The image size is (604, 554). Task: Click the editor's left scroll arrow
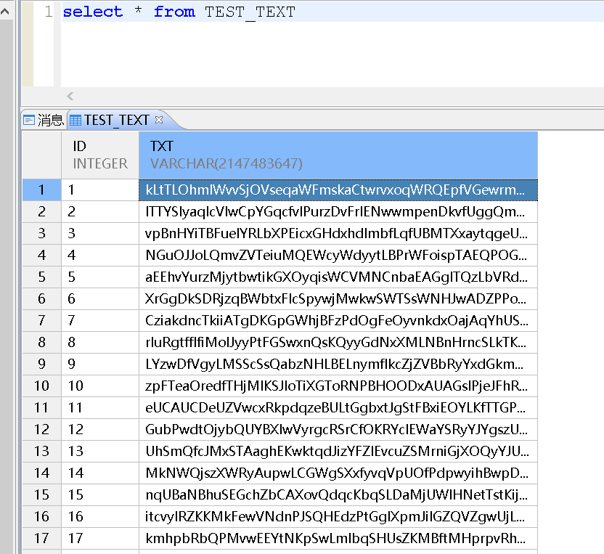[70, 96]
